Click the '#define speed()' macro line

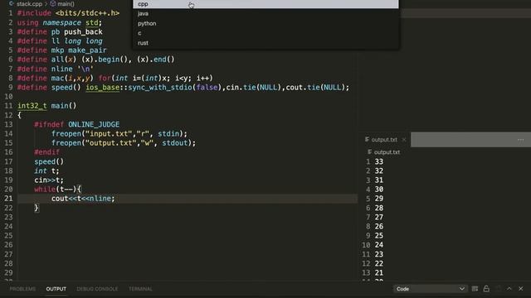183,88
